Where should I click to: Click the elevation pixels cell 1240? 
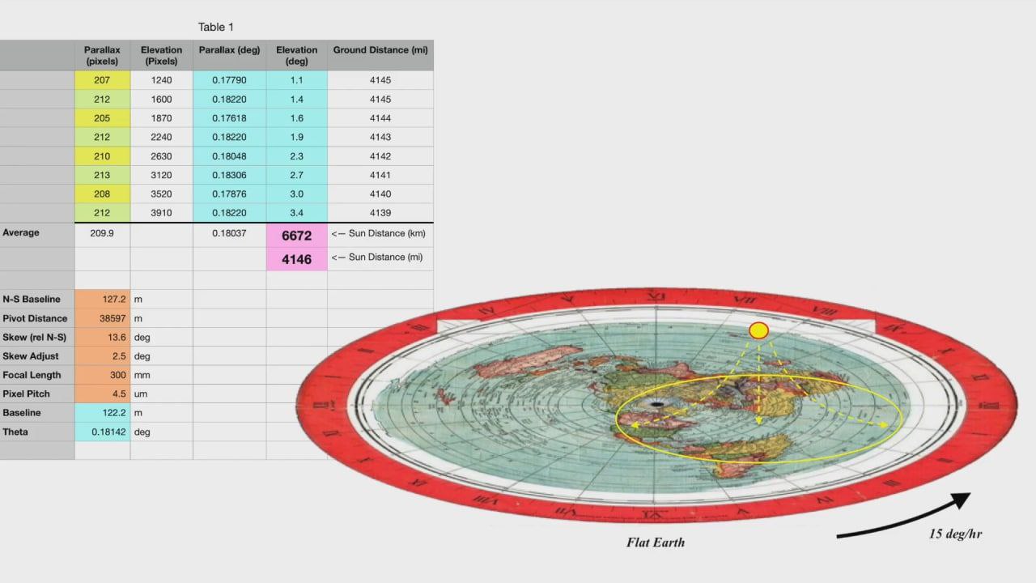[x=161, y=80]
